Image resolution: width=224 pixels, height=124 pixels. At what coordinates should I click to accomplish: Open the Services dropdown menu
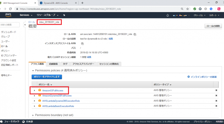coord(26,15)
